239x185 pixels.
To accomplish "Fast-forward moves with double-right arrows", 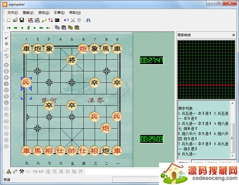I will [41, 28].
